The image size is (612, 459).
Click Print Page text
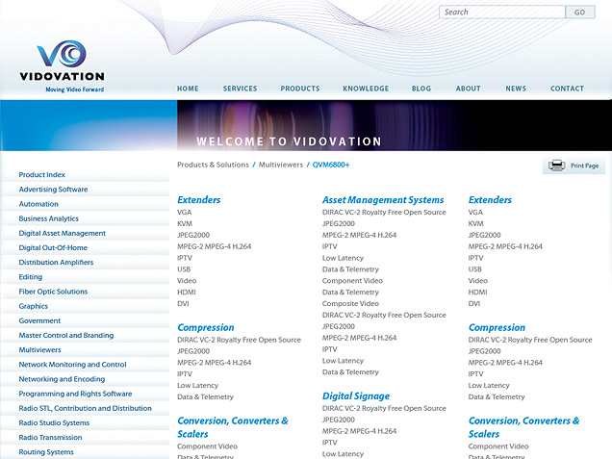click(x=585, y=166)
